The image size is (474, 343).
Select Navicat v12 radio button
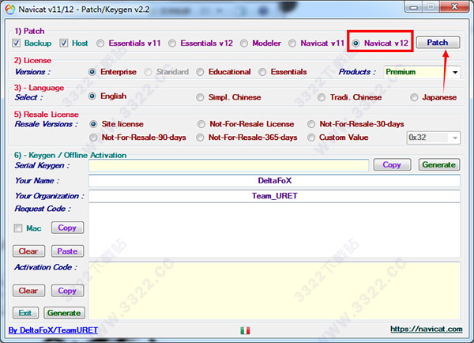[356, 43]
